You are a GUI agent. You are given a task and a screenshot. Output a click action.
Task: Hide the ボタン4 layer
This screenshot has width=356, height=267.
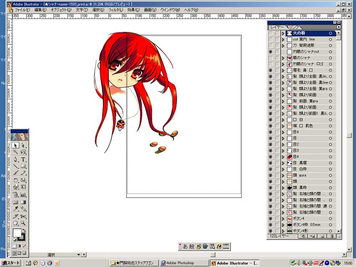270,219
